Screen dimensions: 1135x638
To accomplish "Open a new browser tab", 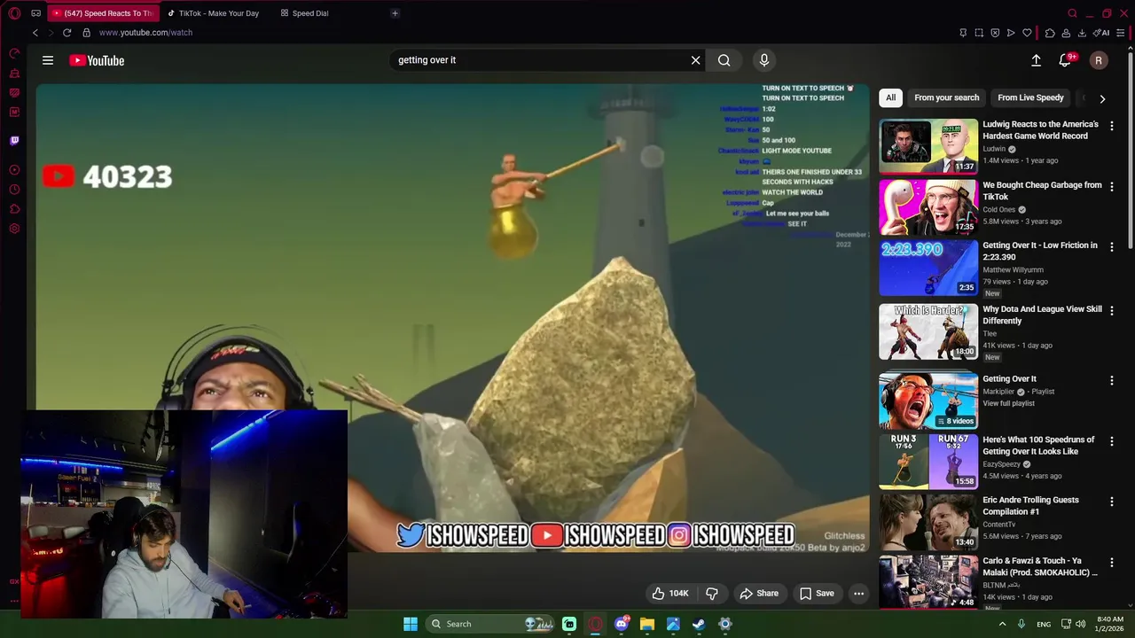I will pos(395,13).
